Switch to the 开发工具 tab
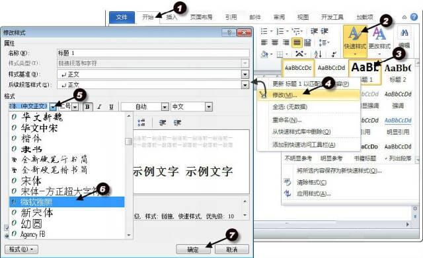The width and height of the screenshot is (423, 258). coord(332,18)
